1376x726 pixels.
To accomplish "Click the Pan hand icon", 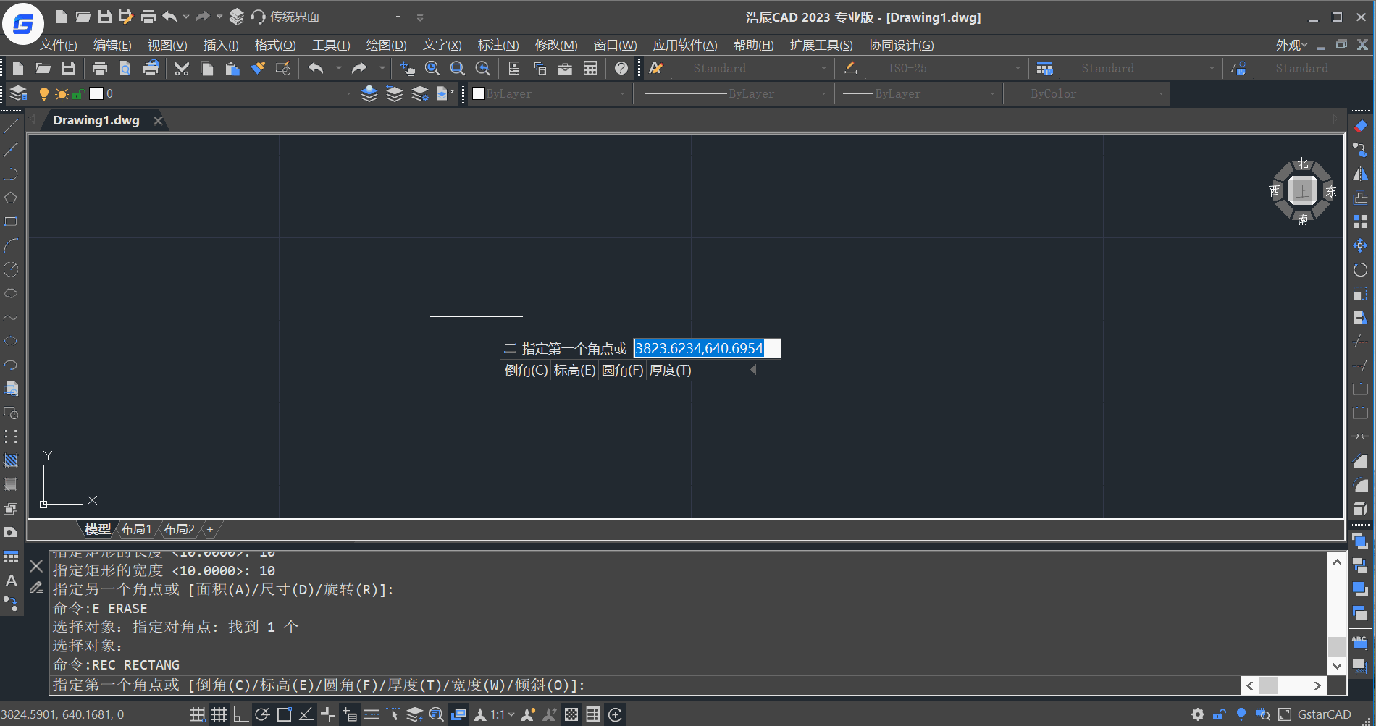I will pyautogui.click(x=408, y=68).
